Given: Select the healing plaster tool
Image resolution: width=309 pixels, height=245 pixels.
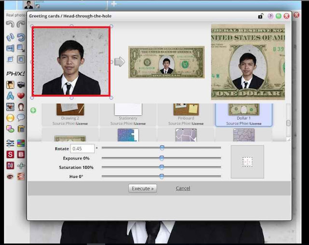Looking at the screenshot, I should pos(21,165).
